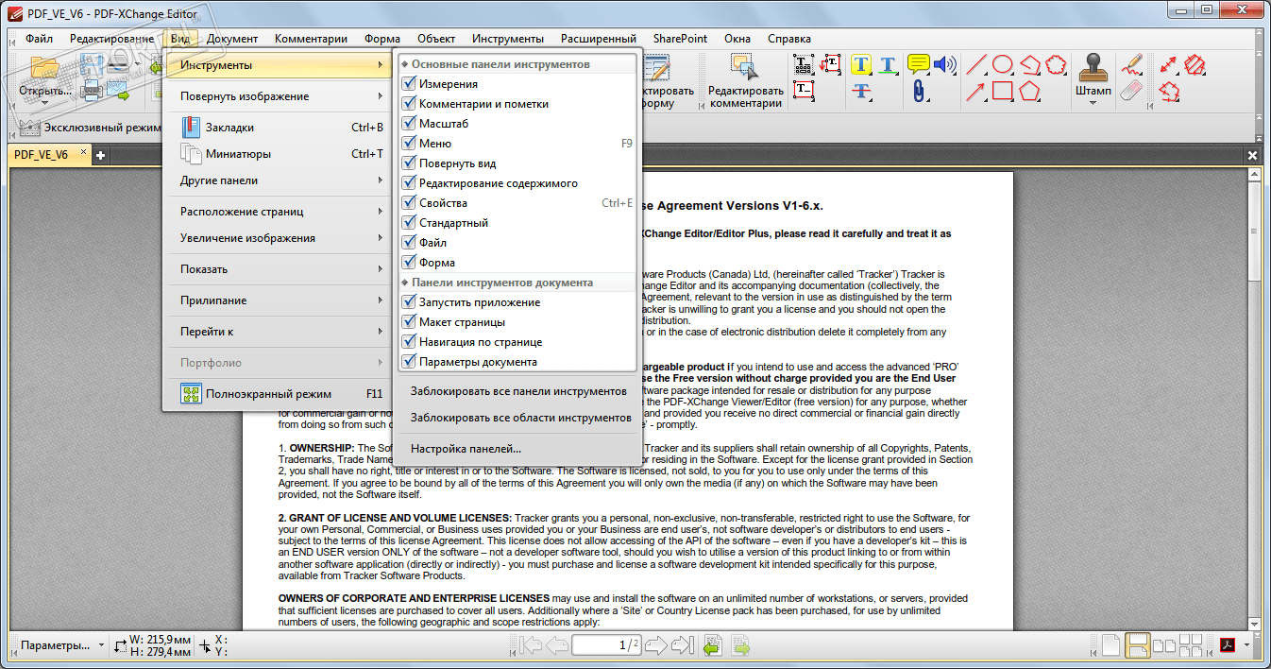The image size is (1271, 669).
Task: Select the Strikeout Text tool
Action: (861, 91)
